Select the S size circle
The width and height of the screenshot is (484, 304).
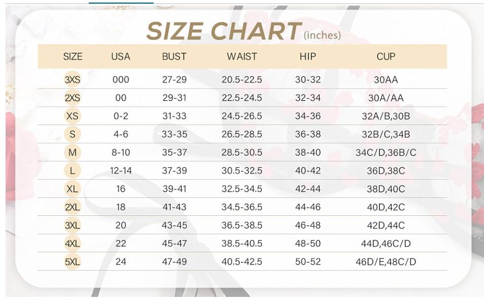tap(72, 134)
